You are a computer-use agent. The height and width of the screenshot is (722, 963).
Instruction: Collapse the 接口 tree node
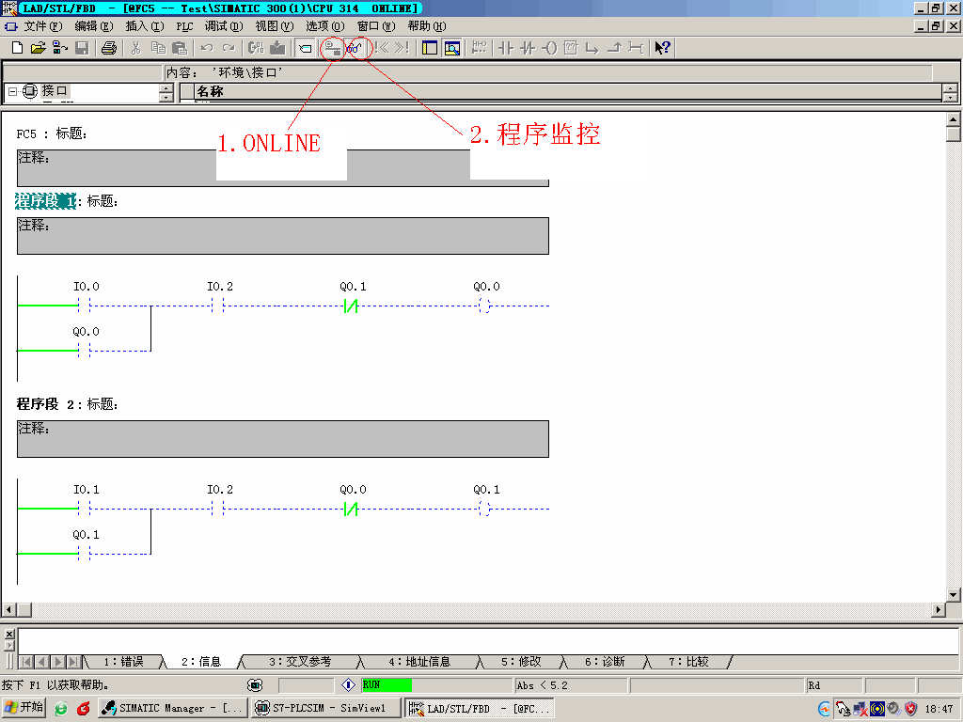(12, 91)
